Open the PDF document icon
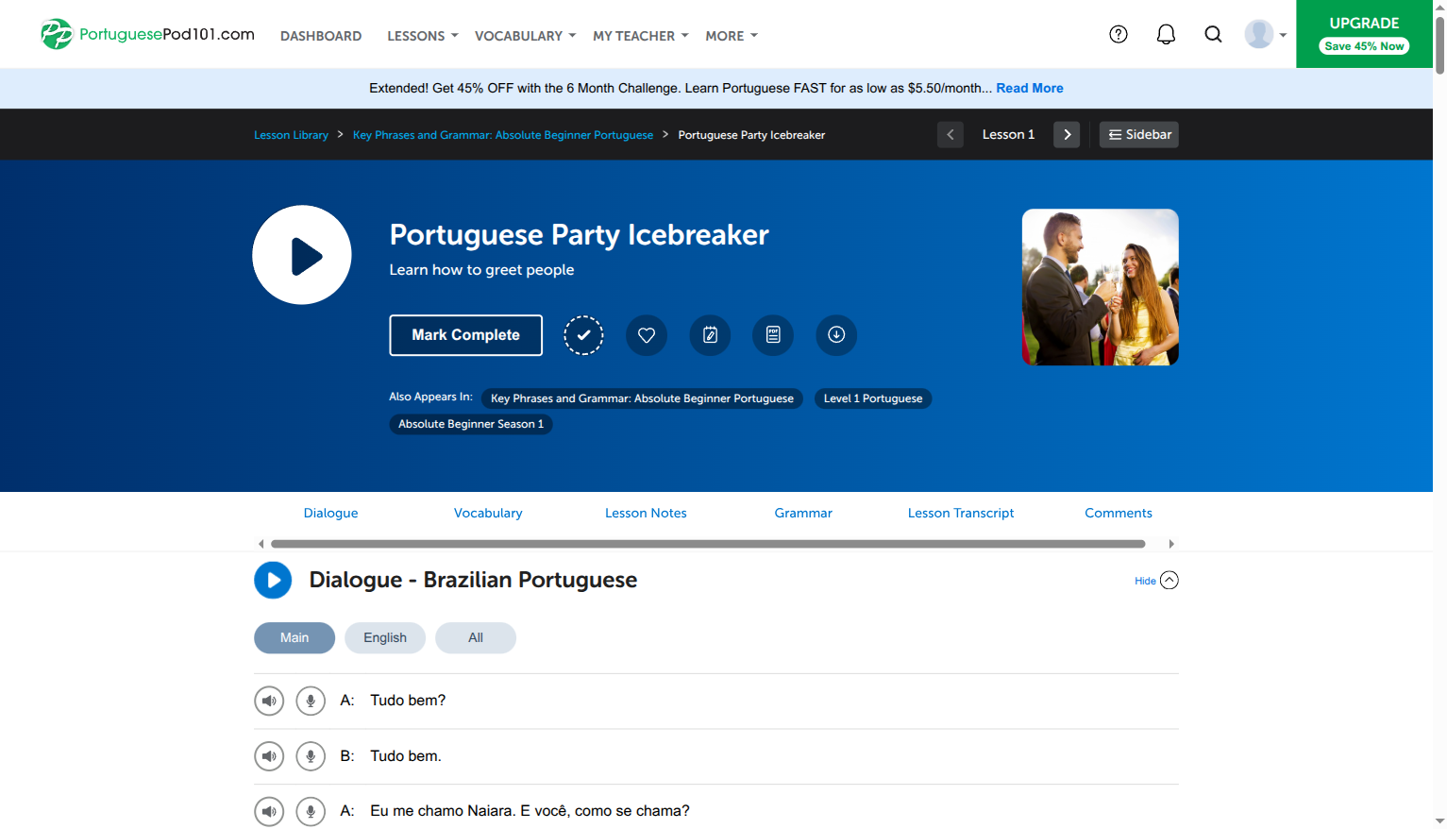 click(773, 335)
